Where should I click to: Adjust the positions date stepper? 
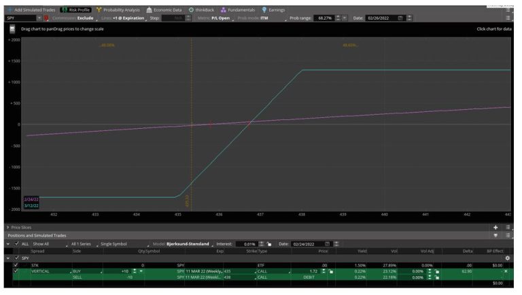pos(336,244)
